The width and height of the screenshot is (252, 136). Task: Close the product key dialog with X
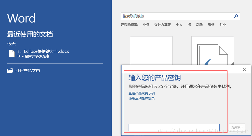click(x=244, y=70)
